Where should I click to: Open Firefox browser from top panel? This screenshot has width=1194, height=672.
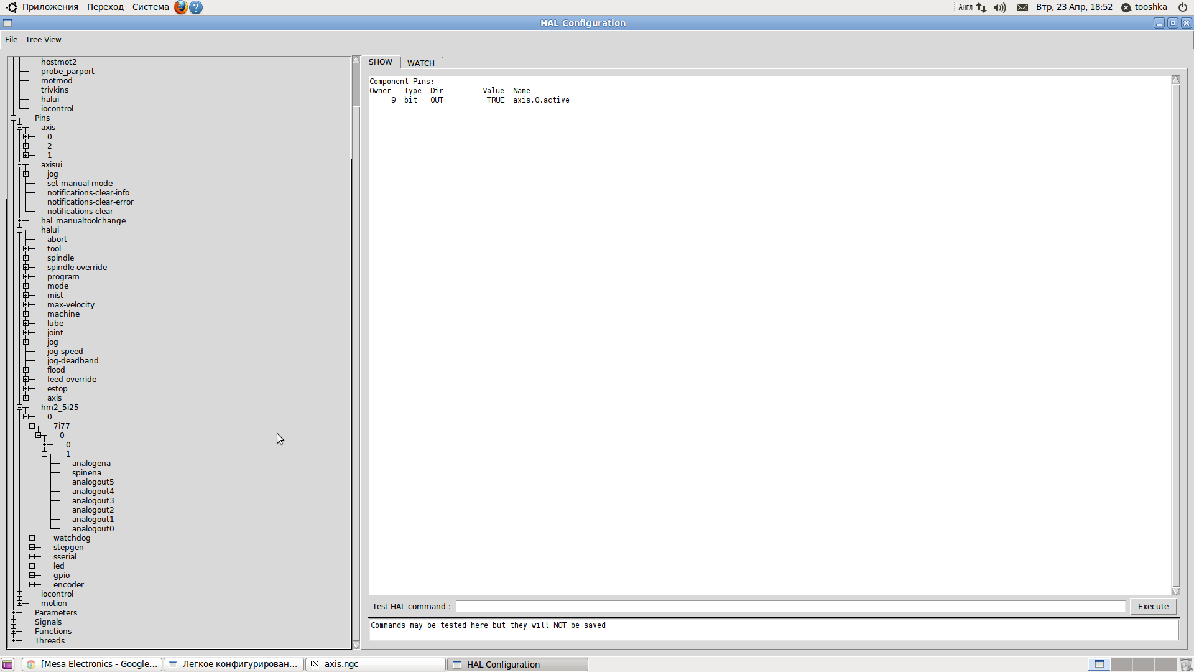click(180, 7)
